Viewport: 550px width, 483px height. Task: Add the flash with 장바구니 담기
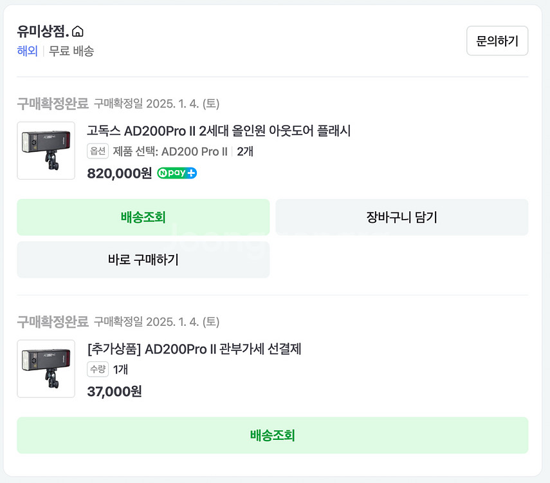pos(401,217)
